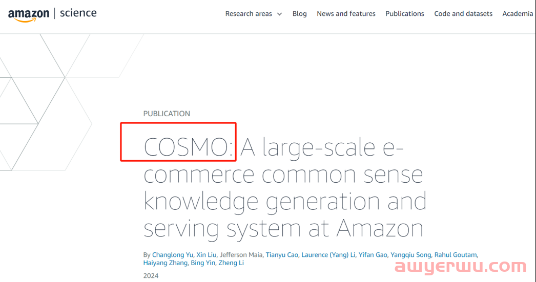This screenshot has width=536, height=282.
Task: Visit Yangqiu Song author page
Action: tap(411, 255)
